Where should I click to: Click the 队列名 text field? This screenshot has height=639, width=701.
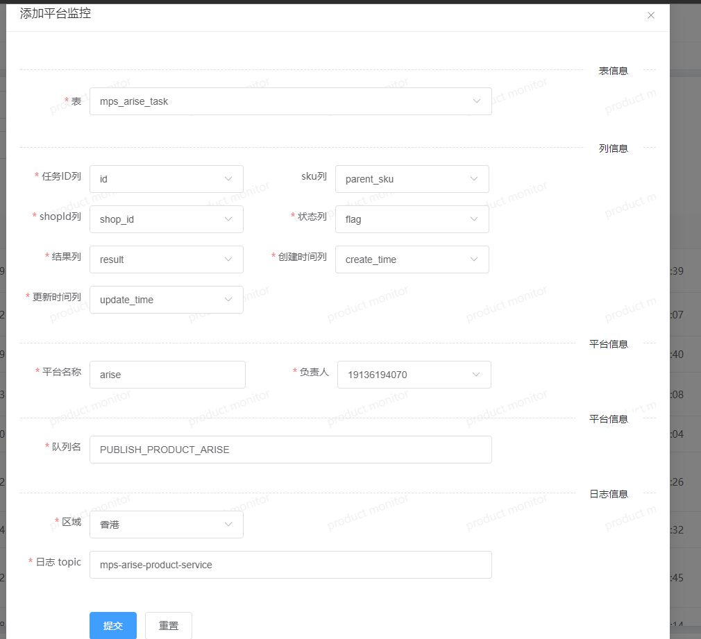[290, 450]
